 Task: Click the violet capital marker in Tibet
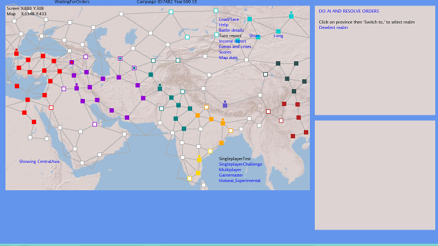(x=225, y=104)
